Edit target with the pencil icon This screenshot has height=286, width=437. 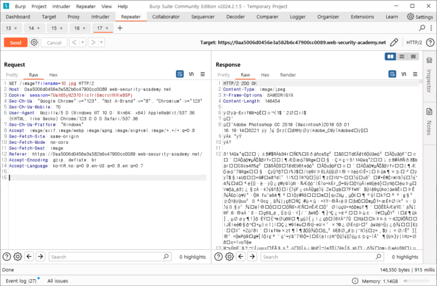pos(394,42)
